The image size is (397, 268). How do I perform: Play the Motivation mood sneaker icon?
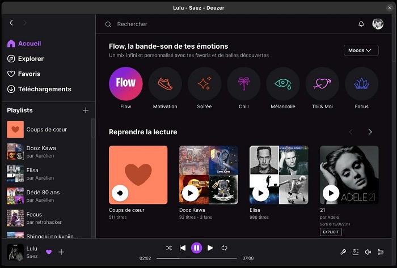(165, 84)
